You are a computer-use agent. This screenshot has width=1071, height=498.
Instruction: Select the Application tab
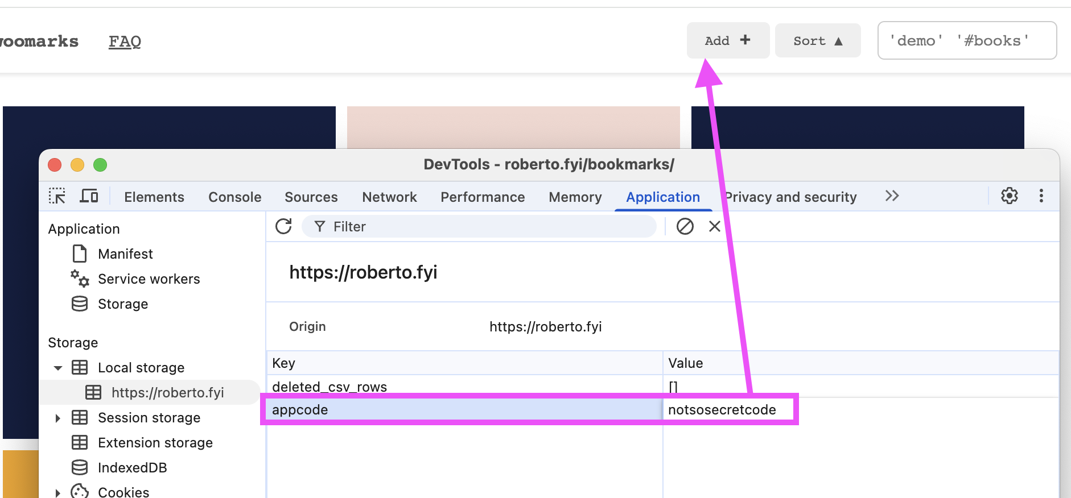(663, 197)
